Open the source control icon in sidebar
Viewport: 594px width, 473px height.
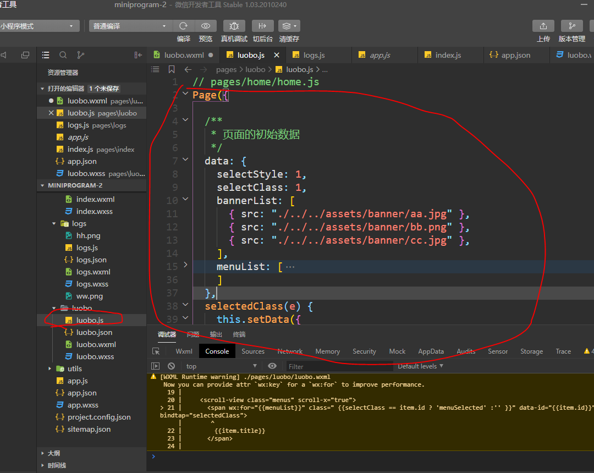(x=80, y=55)
